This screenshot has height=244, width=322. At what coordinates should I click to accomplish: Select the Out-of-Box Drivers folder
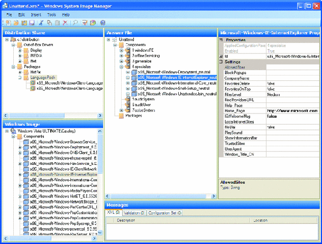coord(38,45)
